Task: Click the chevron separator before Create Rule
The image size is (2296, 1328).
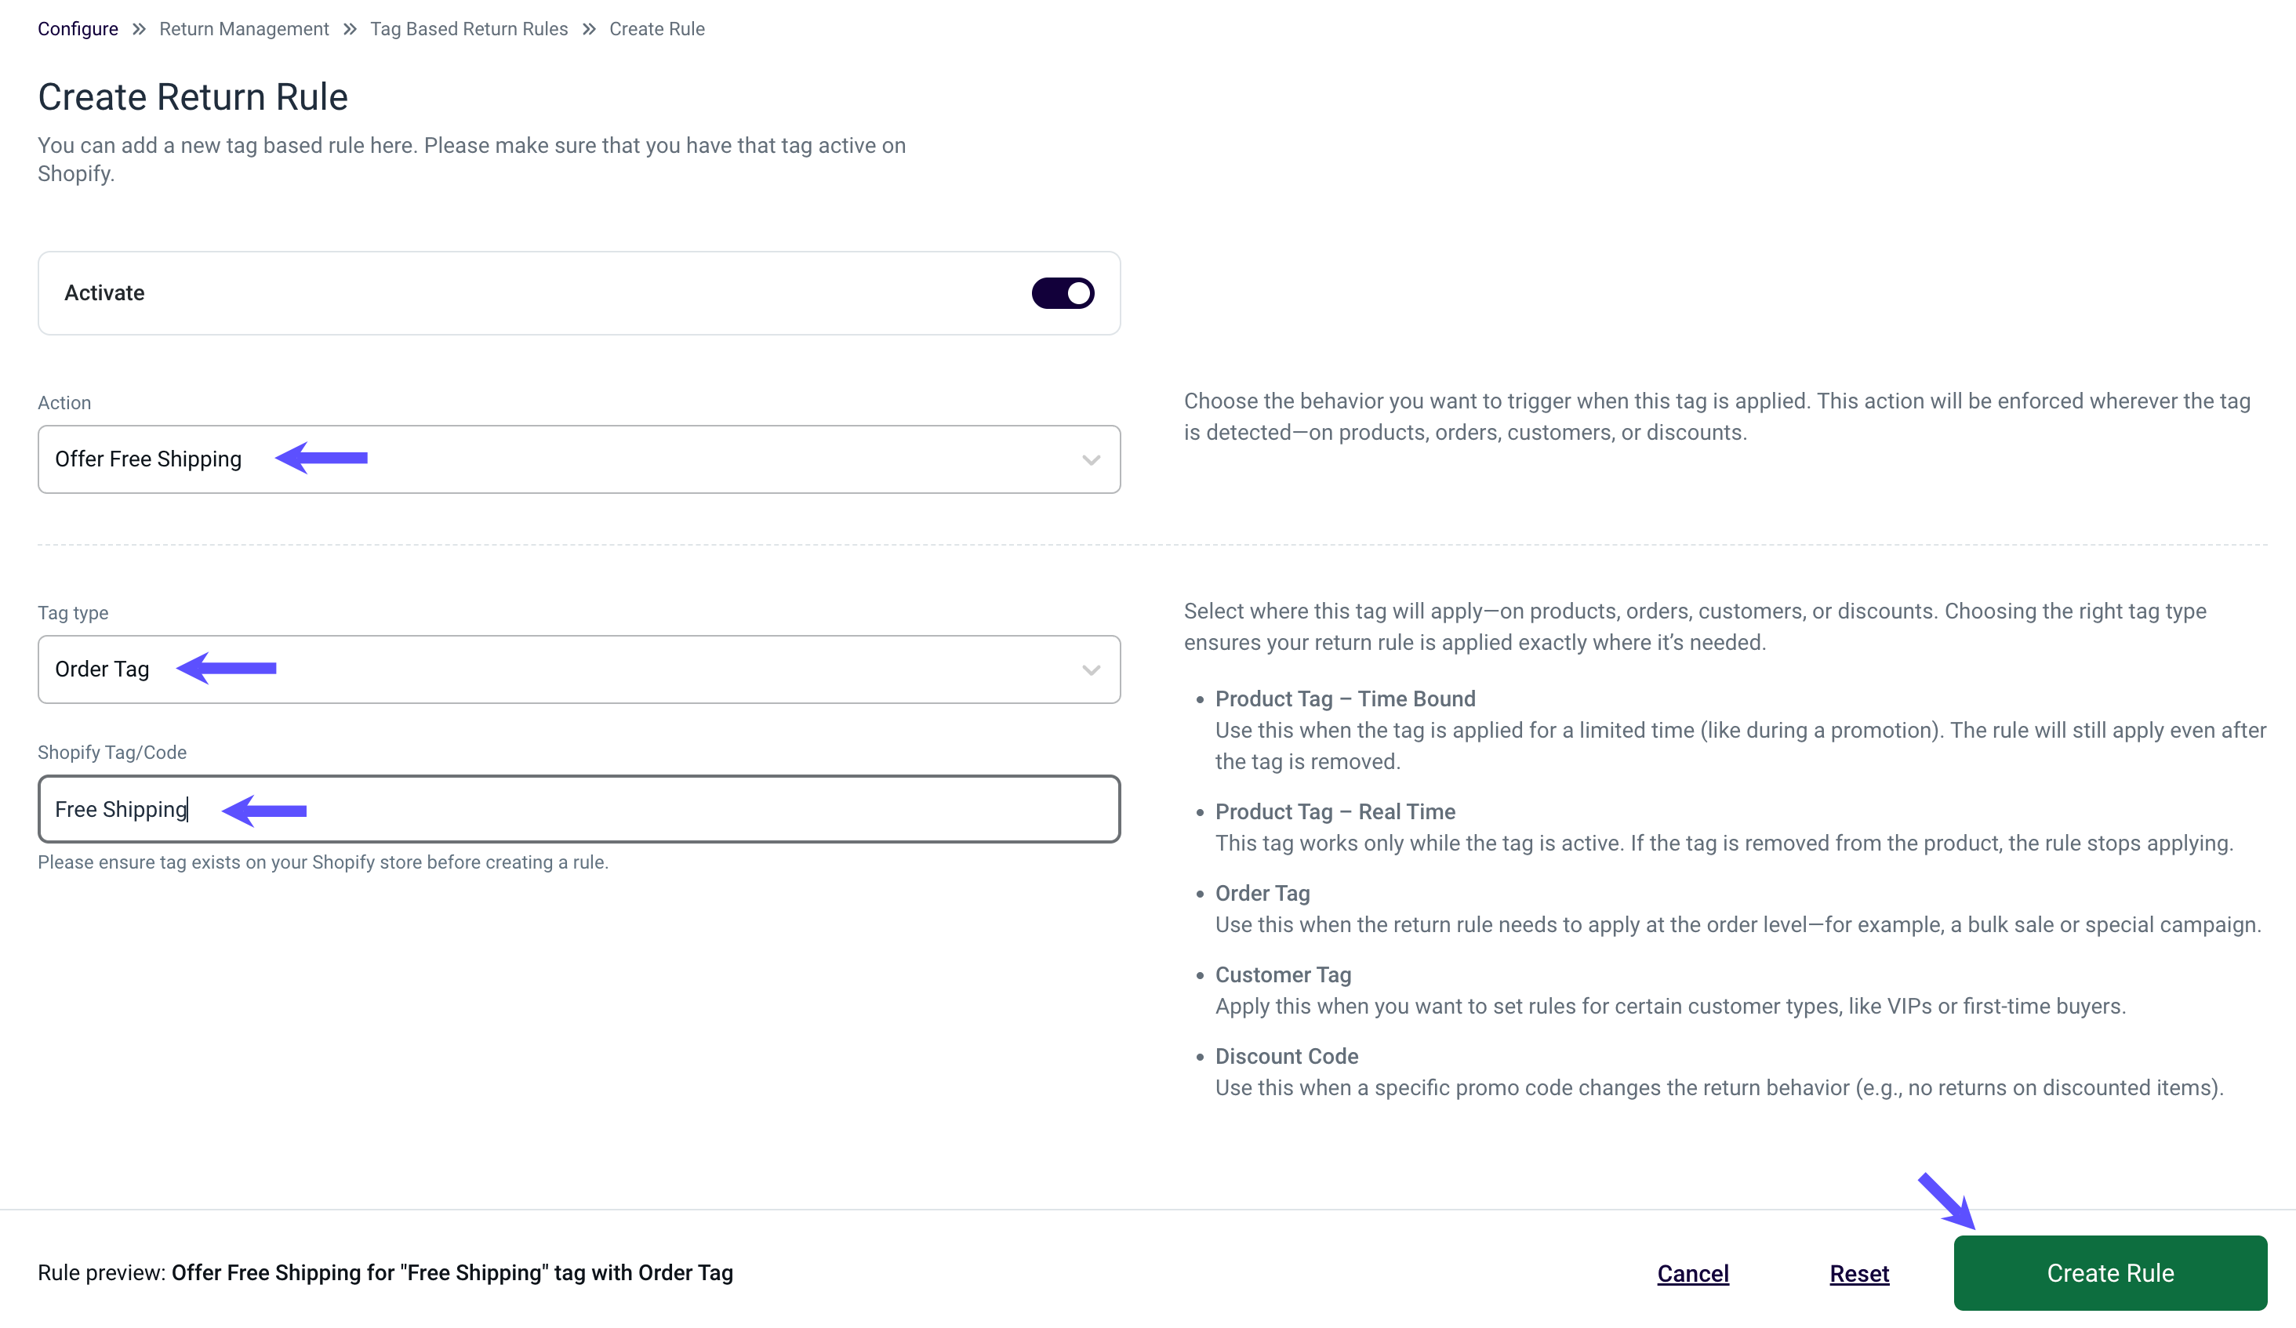Action: (x=590, y=28)
